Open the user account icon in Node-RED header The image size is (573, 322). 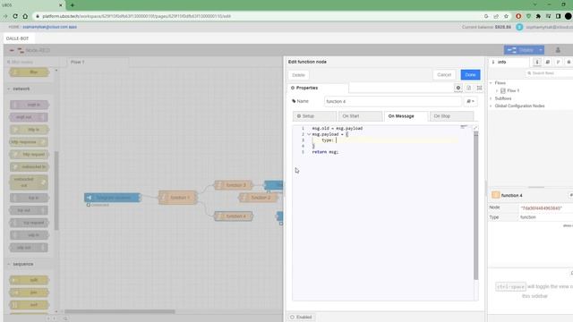558,50
